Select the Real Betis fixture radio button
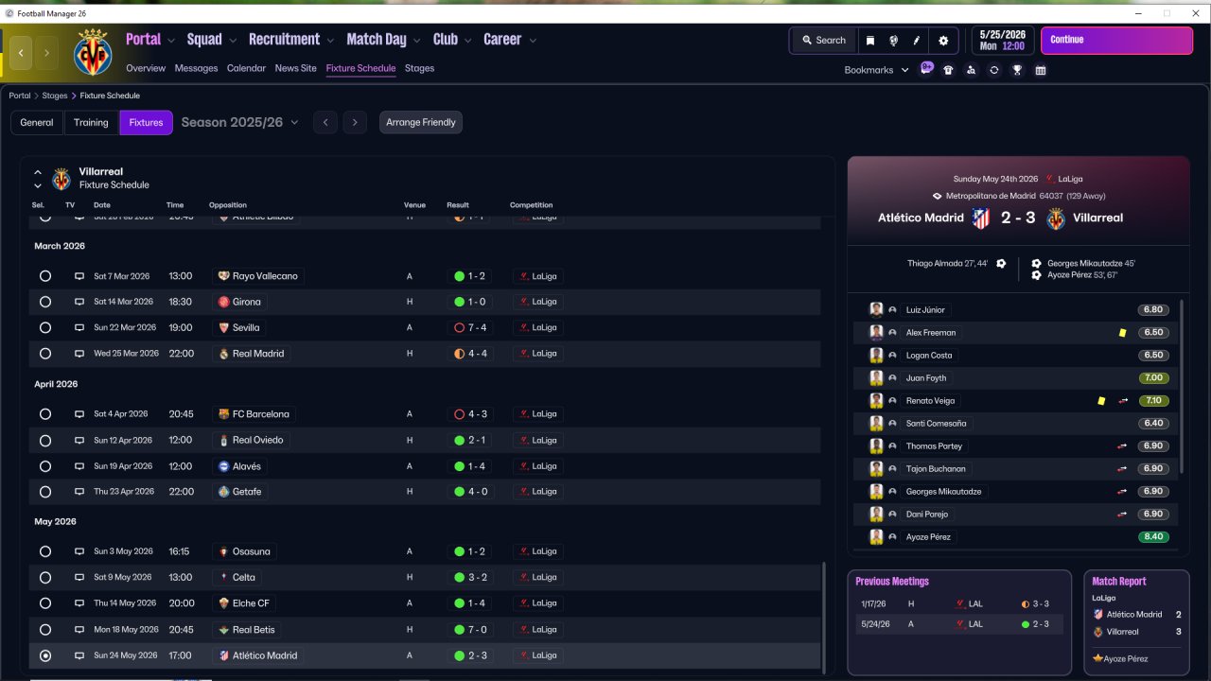This screenshot has width=1211, height=681. point(45,630)
